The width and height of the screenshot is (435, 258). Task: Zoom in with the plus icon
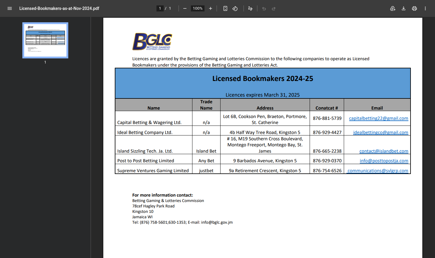point(211,8)
